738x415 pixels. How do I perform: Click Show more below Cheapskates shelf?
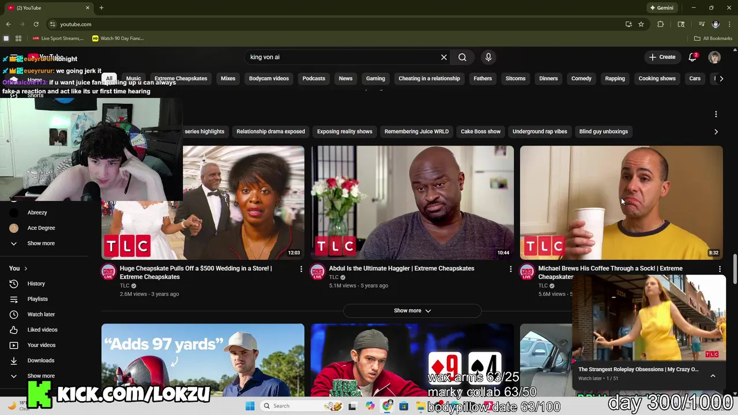pyautogui.click(x=412, y=311)
